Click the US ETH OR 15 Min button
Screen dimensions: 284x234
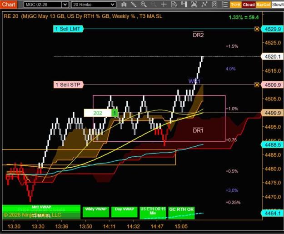click(153, 212)
